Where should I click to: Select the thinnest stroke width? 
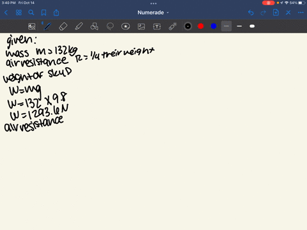(226, 26)
